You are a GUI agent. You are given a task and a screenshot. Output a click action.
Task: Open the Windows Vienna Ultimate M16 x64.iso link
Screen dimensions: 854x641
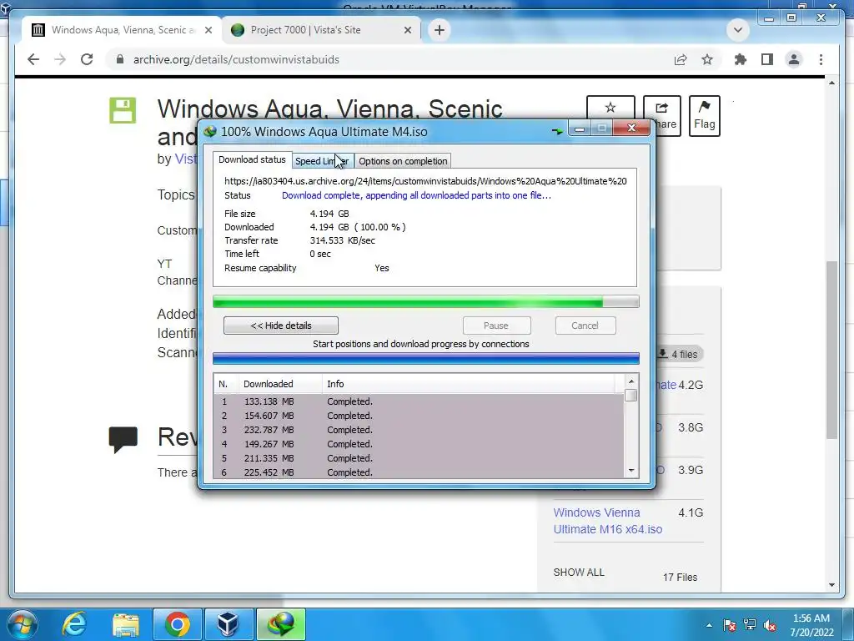coord(607,521)
